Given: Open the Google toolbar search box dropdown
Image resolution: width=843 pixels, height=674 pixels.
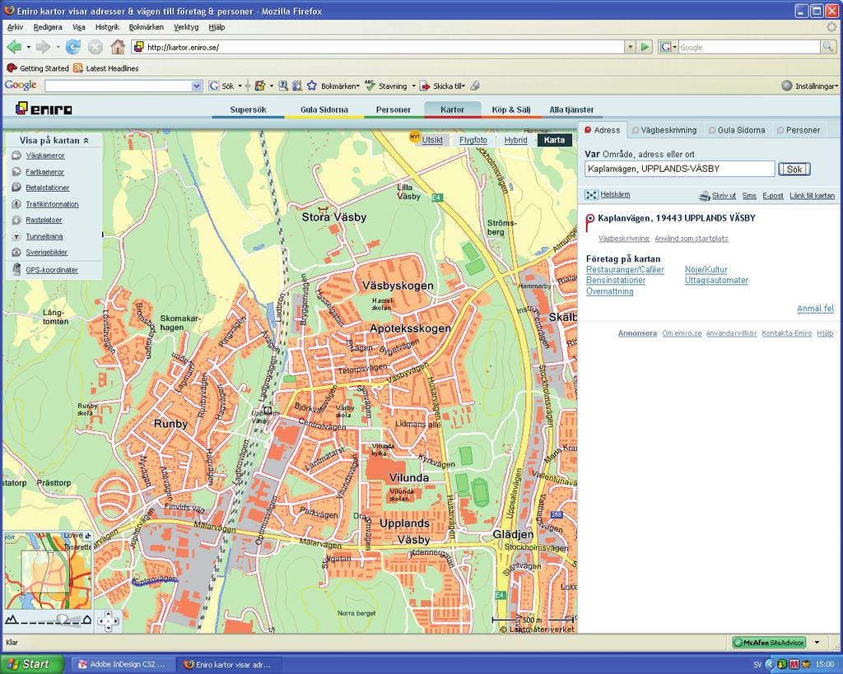Looking at the screenshot, I should [197, 86].
